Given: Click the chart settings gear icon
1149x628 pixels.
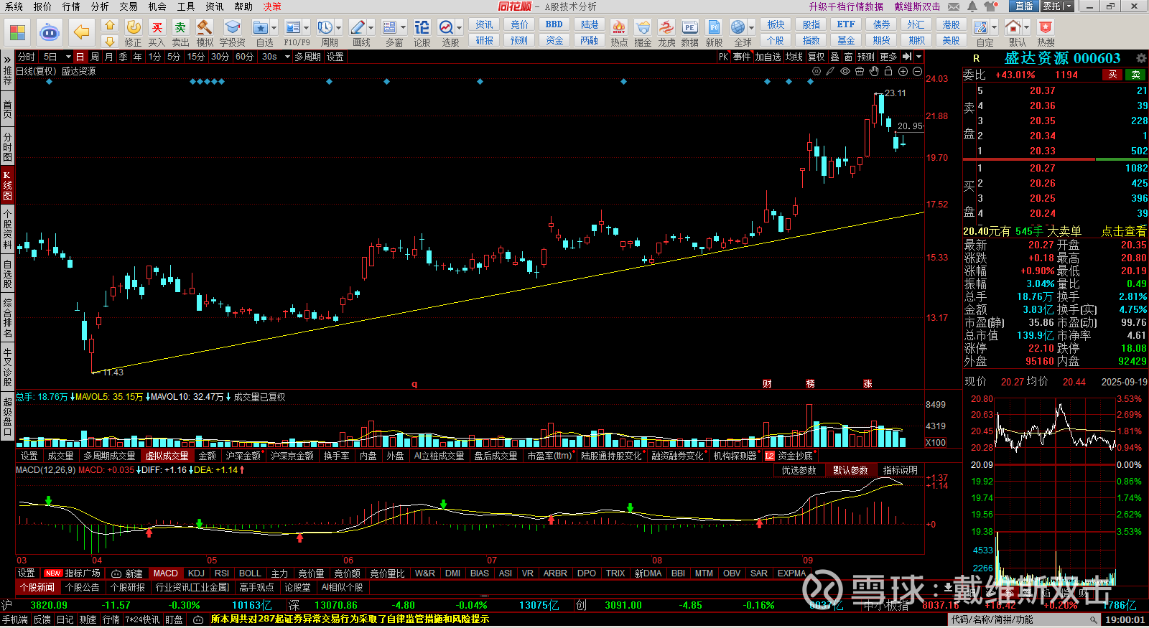Looking at the screenshot, I should click(817, 71).
